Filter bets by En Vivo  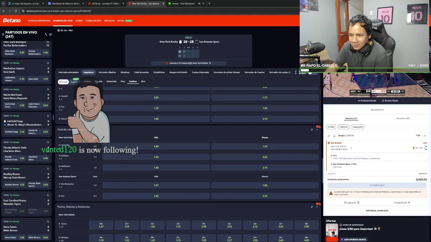pos(331,127)
